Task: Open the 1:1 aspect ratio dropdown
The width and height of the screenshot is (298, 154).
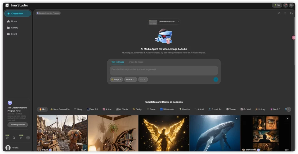Action: 143,79
